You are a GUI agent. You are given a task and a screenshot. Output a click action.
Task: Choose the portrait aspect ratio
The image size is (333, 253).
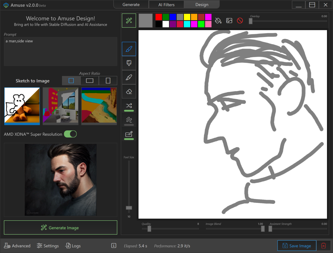108,81
